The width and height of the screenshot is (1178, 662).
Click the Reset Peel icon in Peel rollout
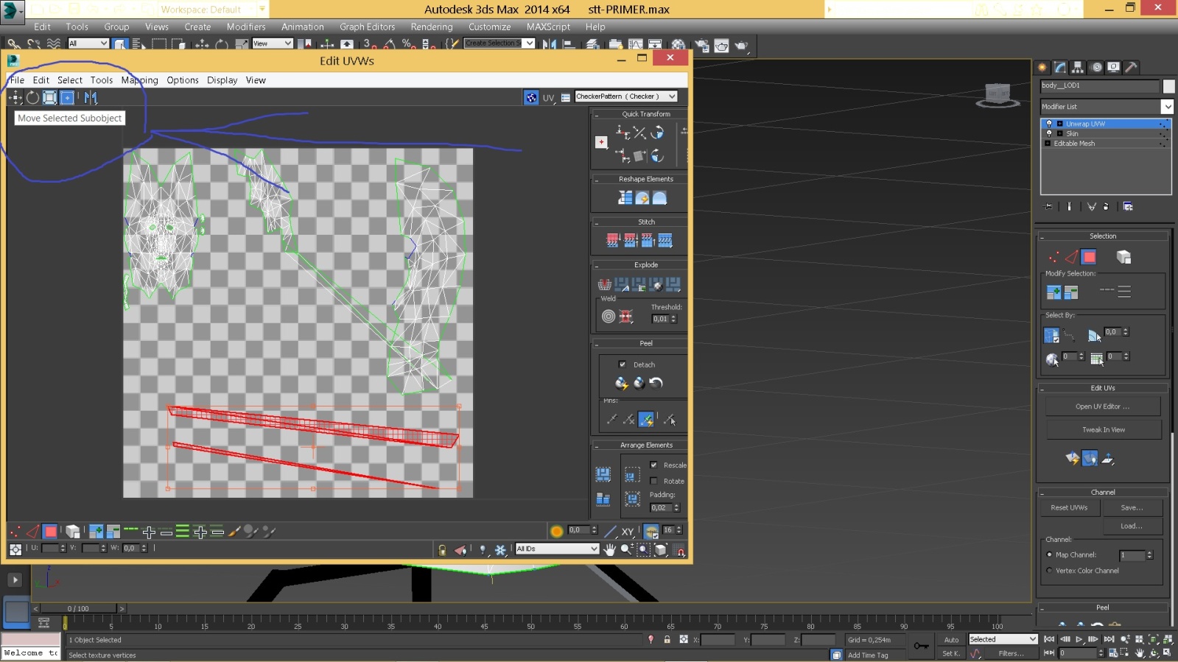[x=656, y=383]
